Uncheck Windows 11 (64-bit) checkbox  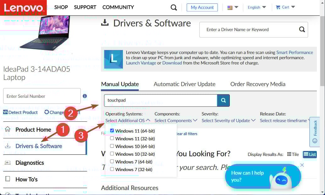click(x=112, y=131)
